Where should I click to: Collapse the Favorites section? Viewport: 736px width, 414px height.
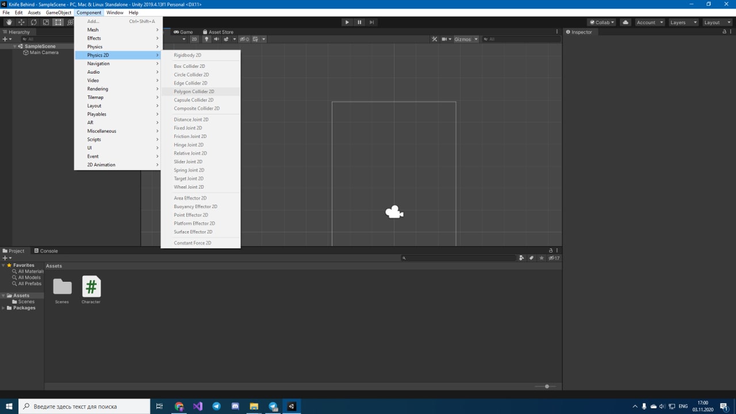click(x=3, y=265)
